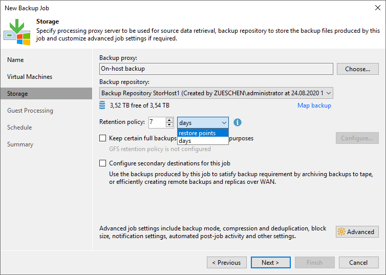Open the Guest Processing step
This screenshot has width=386, height=275.
[30, 111]
